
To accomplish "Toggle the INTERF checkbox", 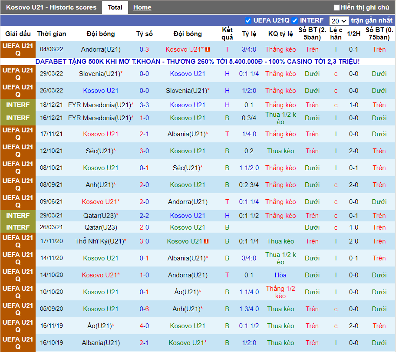I will point(294,20).
